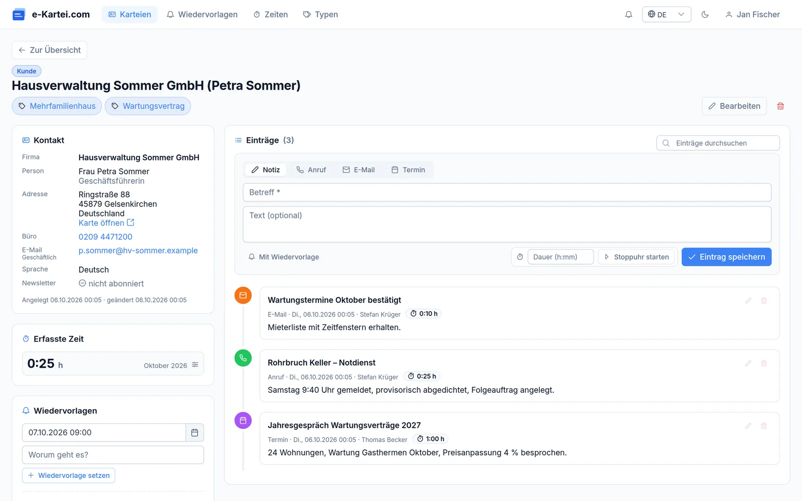Select the Notiz entry type

[x=266, y=170]
